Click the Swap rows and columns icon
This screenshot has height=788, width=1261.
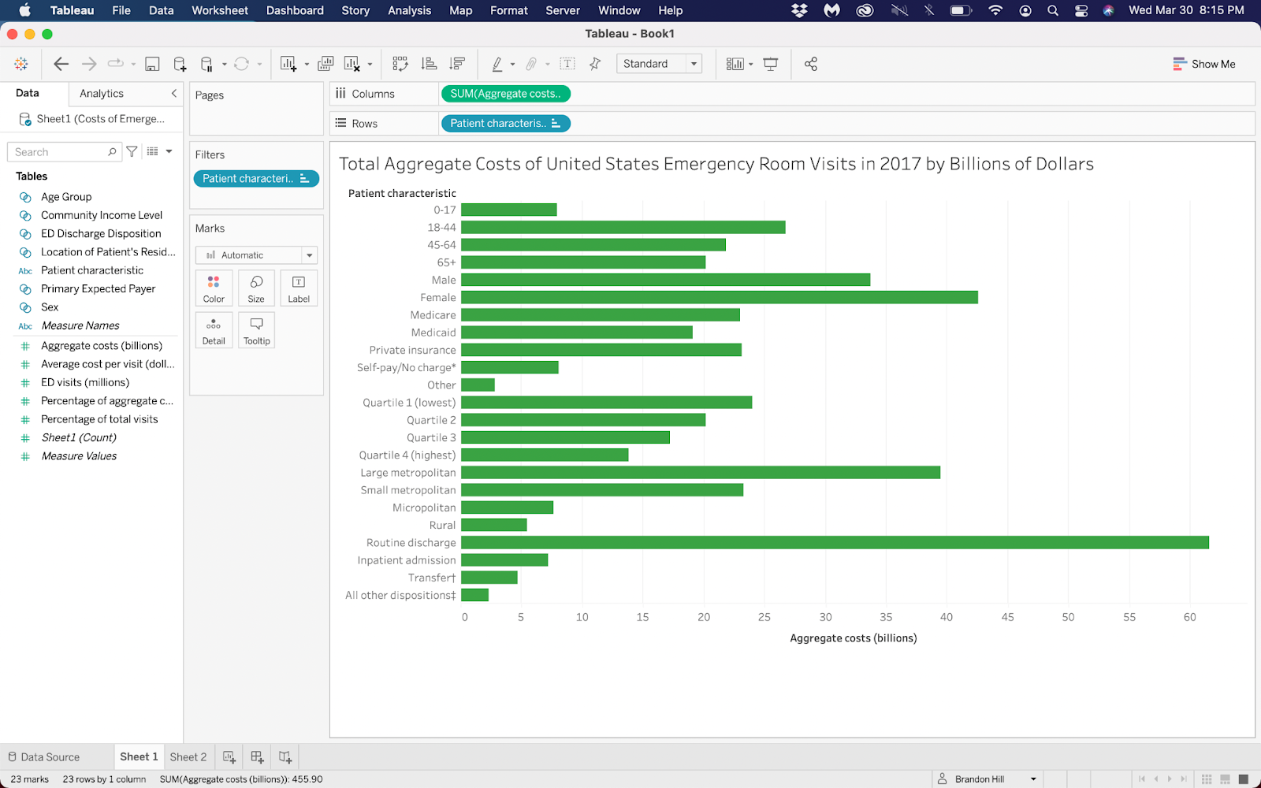400,64
